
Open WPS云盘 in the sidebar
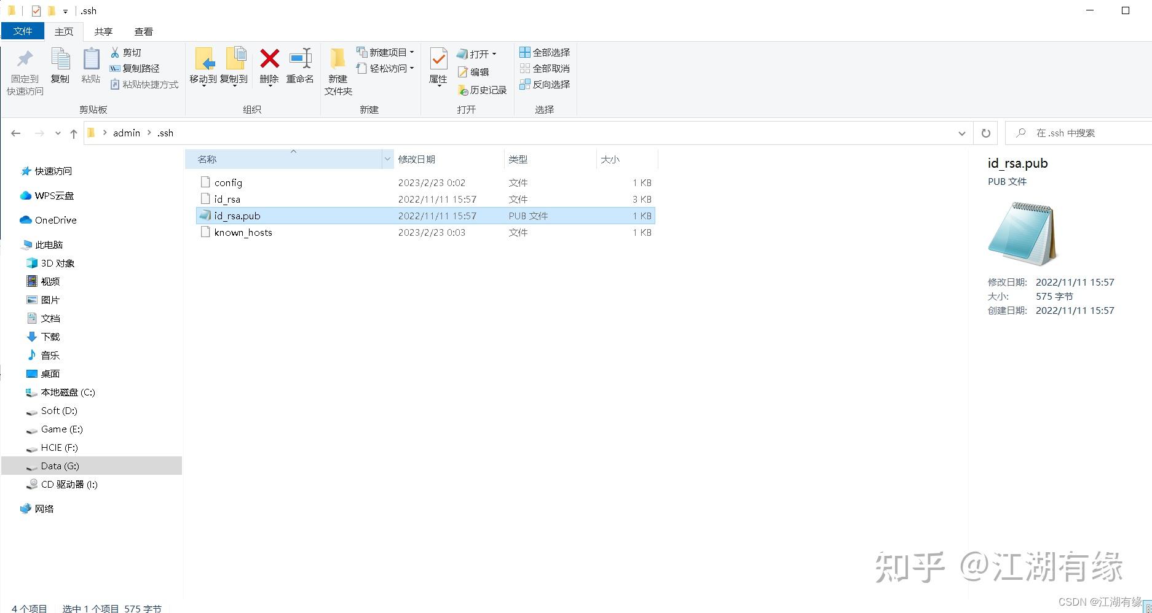pos(47,195)
